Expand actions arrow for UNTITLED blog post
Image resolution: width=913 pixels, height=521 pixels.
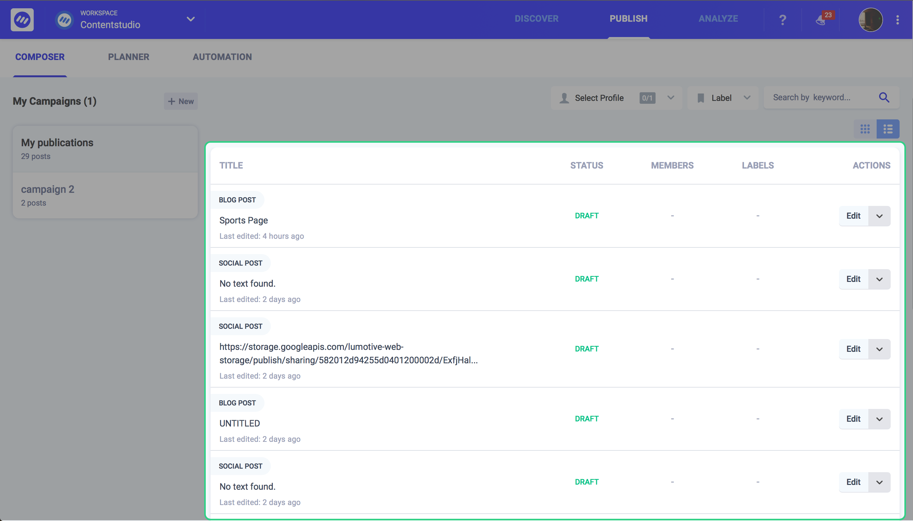point(880,419)
